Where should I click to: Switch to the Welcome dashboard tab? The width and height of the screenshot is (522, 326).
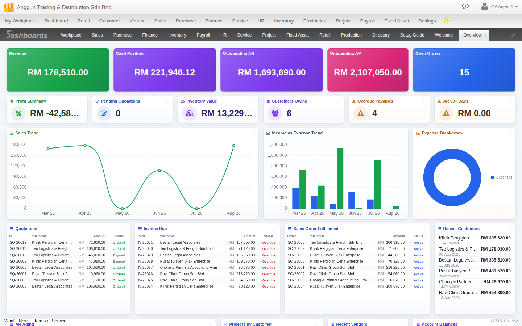tap(444, 35)
